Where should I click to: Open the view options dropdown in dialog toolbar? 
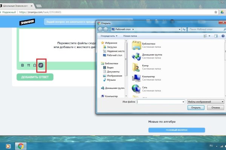209,36
